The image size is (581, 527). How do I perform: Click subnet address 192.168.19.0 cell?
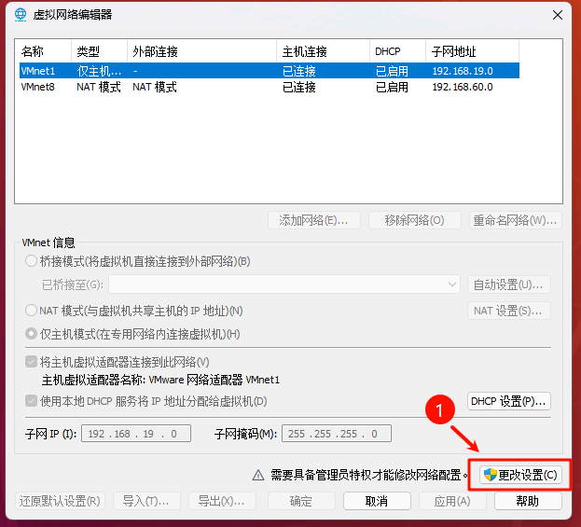point(463,70)
